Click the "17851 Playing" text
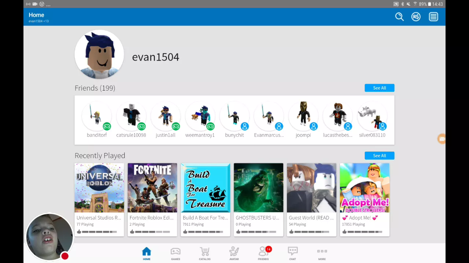Image resolution: width=469 pixels, height=263 pixels. click(x=354, y=224)
